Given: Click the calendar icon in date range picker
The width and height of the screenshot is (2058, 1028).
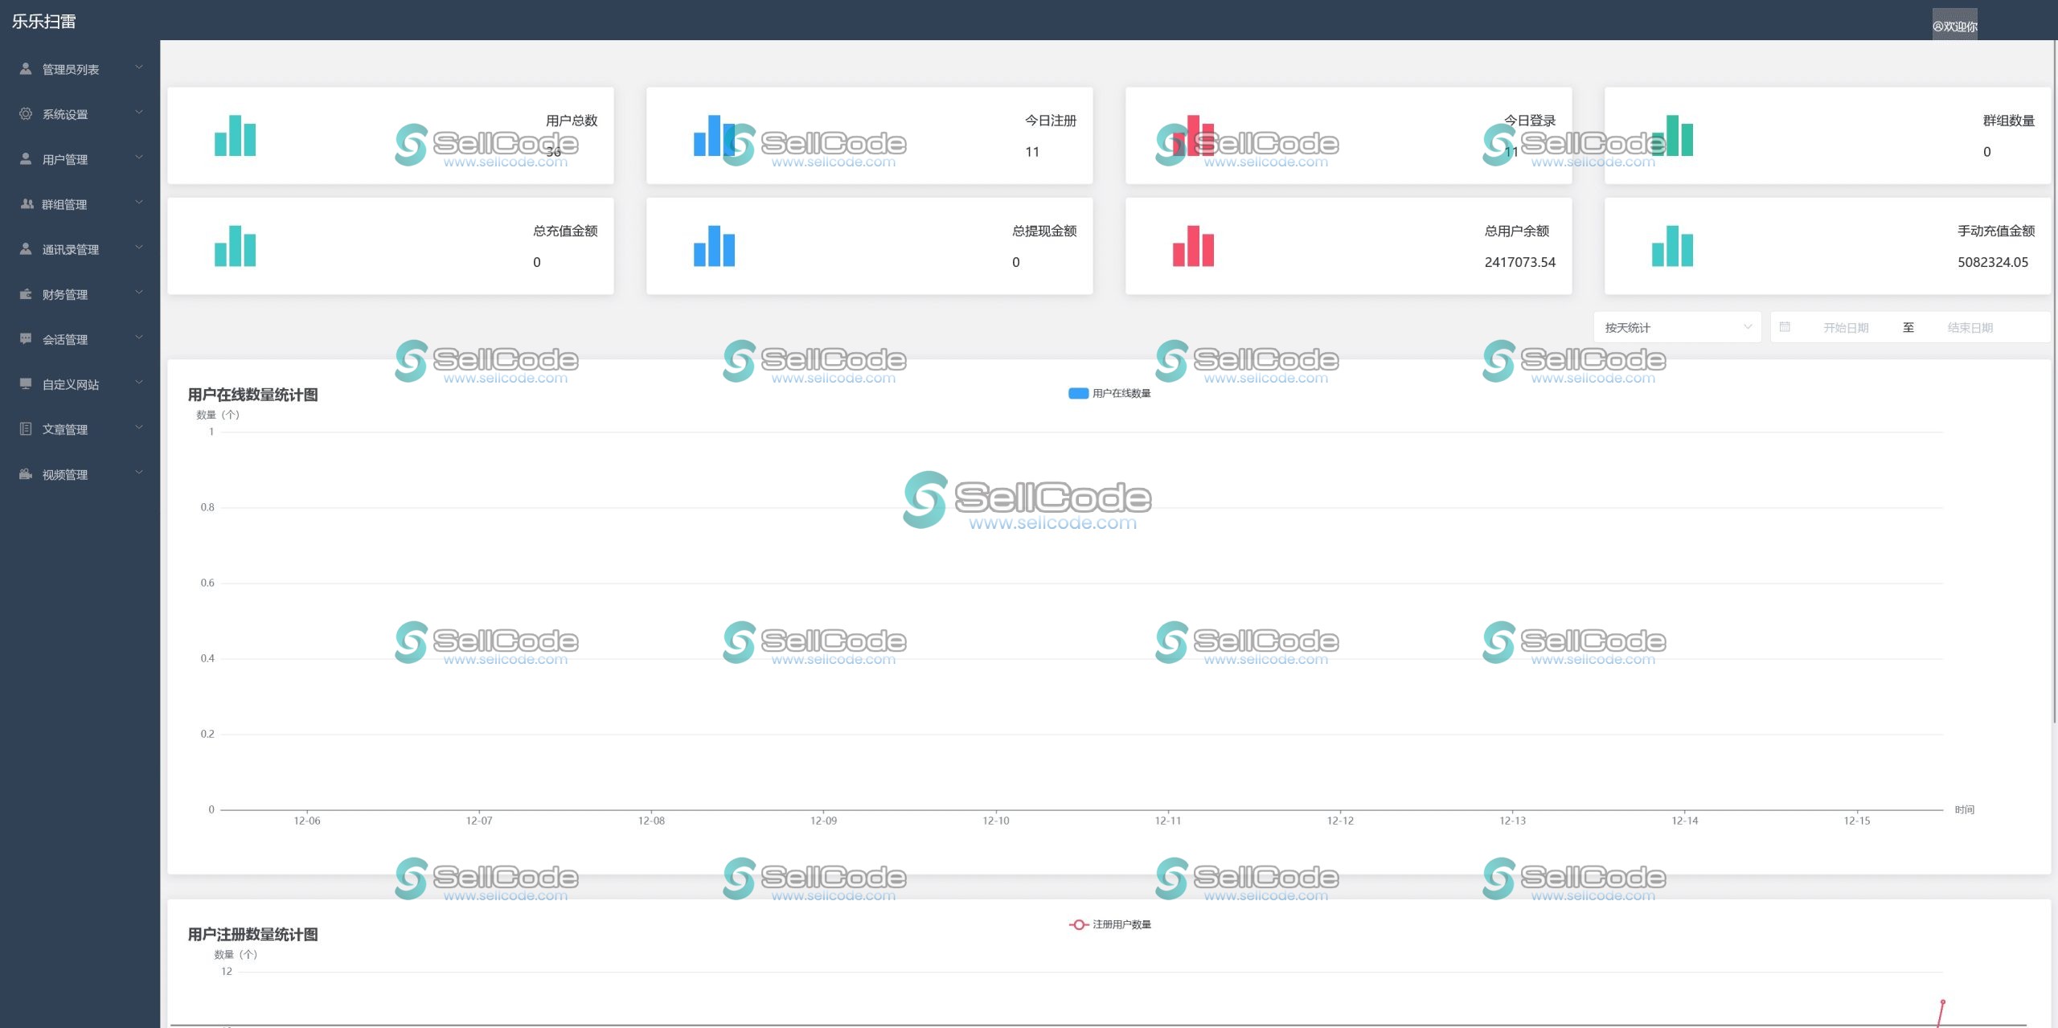Looking at the screenshot, I should [x=1785, y=327].
